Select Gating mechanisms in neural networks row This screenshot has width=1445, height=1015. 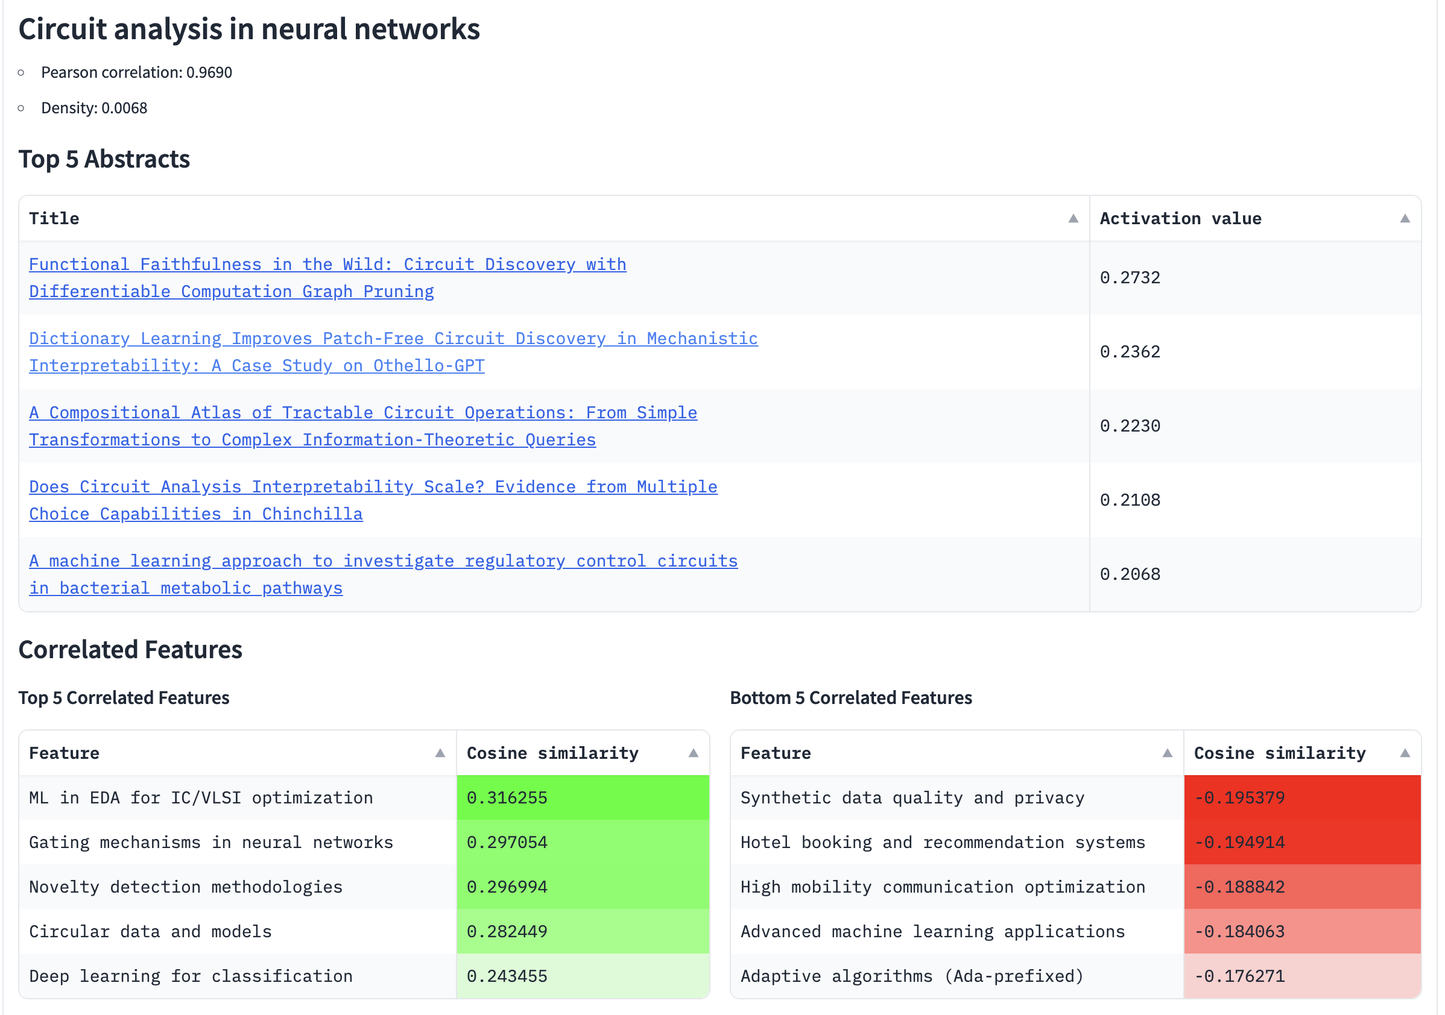click(211, 843)
